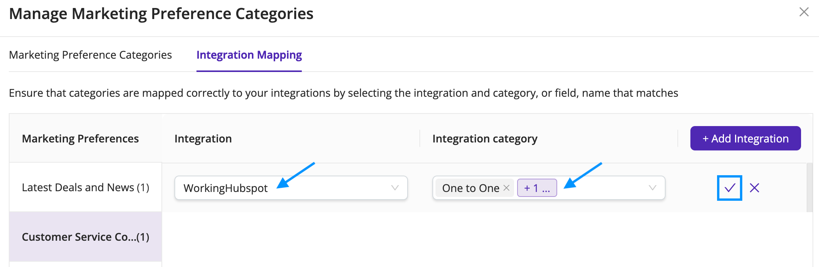
Task: Switch to Marketing Preference Categories tab
Action: coord(90,55)
